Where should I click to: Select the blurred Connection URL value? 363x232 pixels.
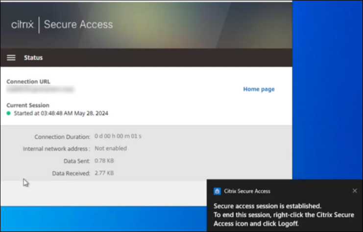(40, 89)
